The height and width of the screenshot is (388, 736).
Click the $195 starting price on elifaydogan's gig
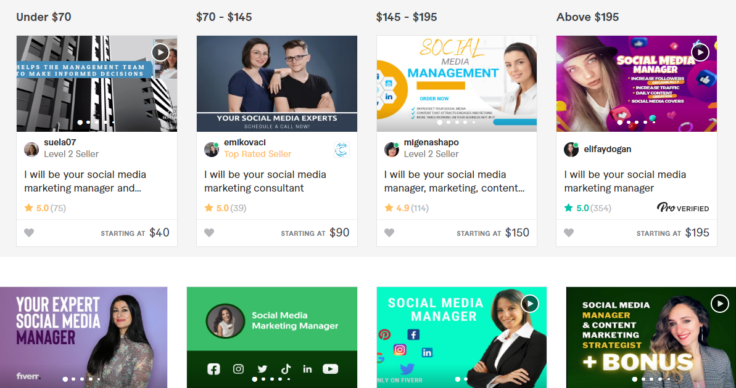pyautogui.click(x=697, y=232)
